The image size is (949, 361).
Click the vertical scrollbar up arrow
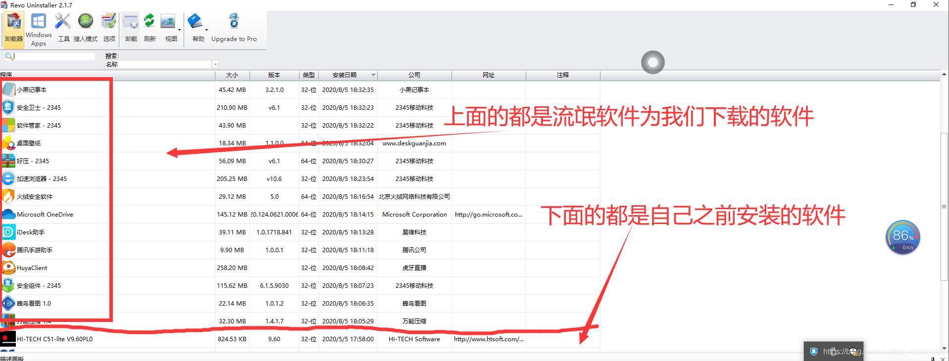[x=945, y=75]
